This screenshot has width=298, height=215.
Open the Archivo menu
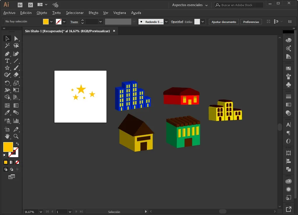pos(9,13)
